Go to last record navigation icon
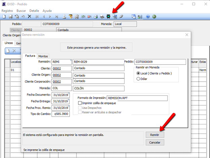The image size is (210, 158). coord(57,16)
